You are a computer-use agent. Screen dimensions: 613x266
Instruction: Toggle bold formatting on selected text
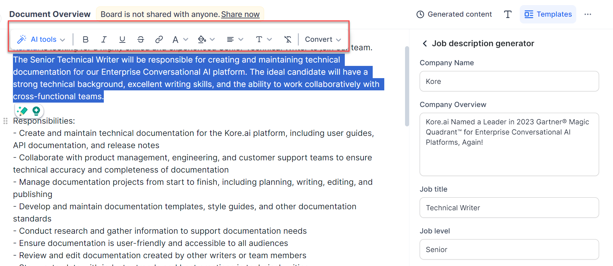pyautogui.click(x=85, y=39)
